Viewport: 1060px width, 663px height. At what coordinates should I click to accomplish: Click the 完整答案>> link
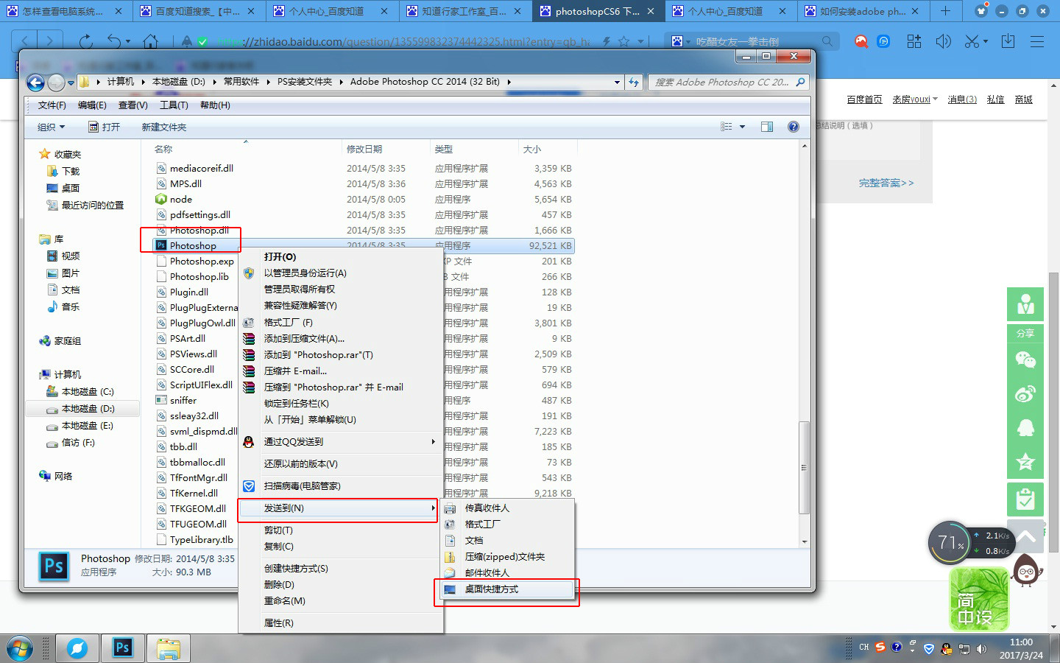pyautogui.click(x=886, y=183)
